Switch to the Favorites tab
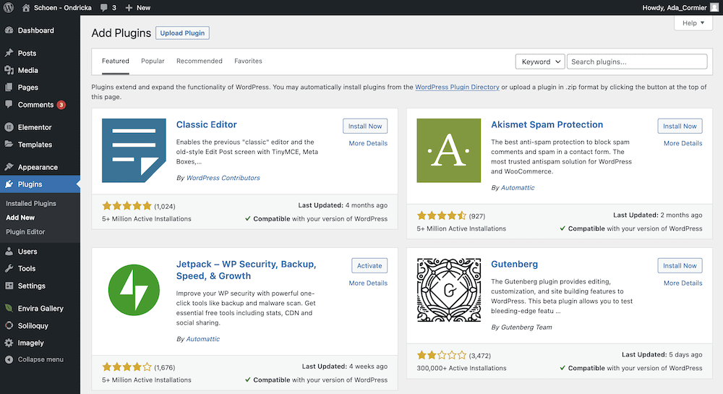Viewport: 723px width, 394px height. pos(248,61)
